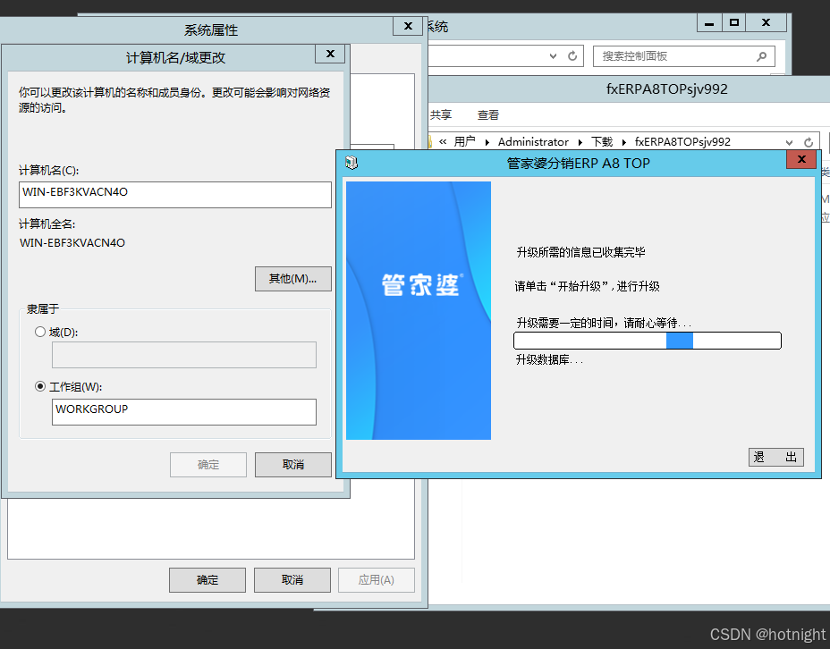Image resolution: width=830 pixels, height=649 pixels.
Task: Open the 共享 menu in Explorer
Action: tap(441, 114)
